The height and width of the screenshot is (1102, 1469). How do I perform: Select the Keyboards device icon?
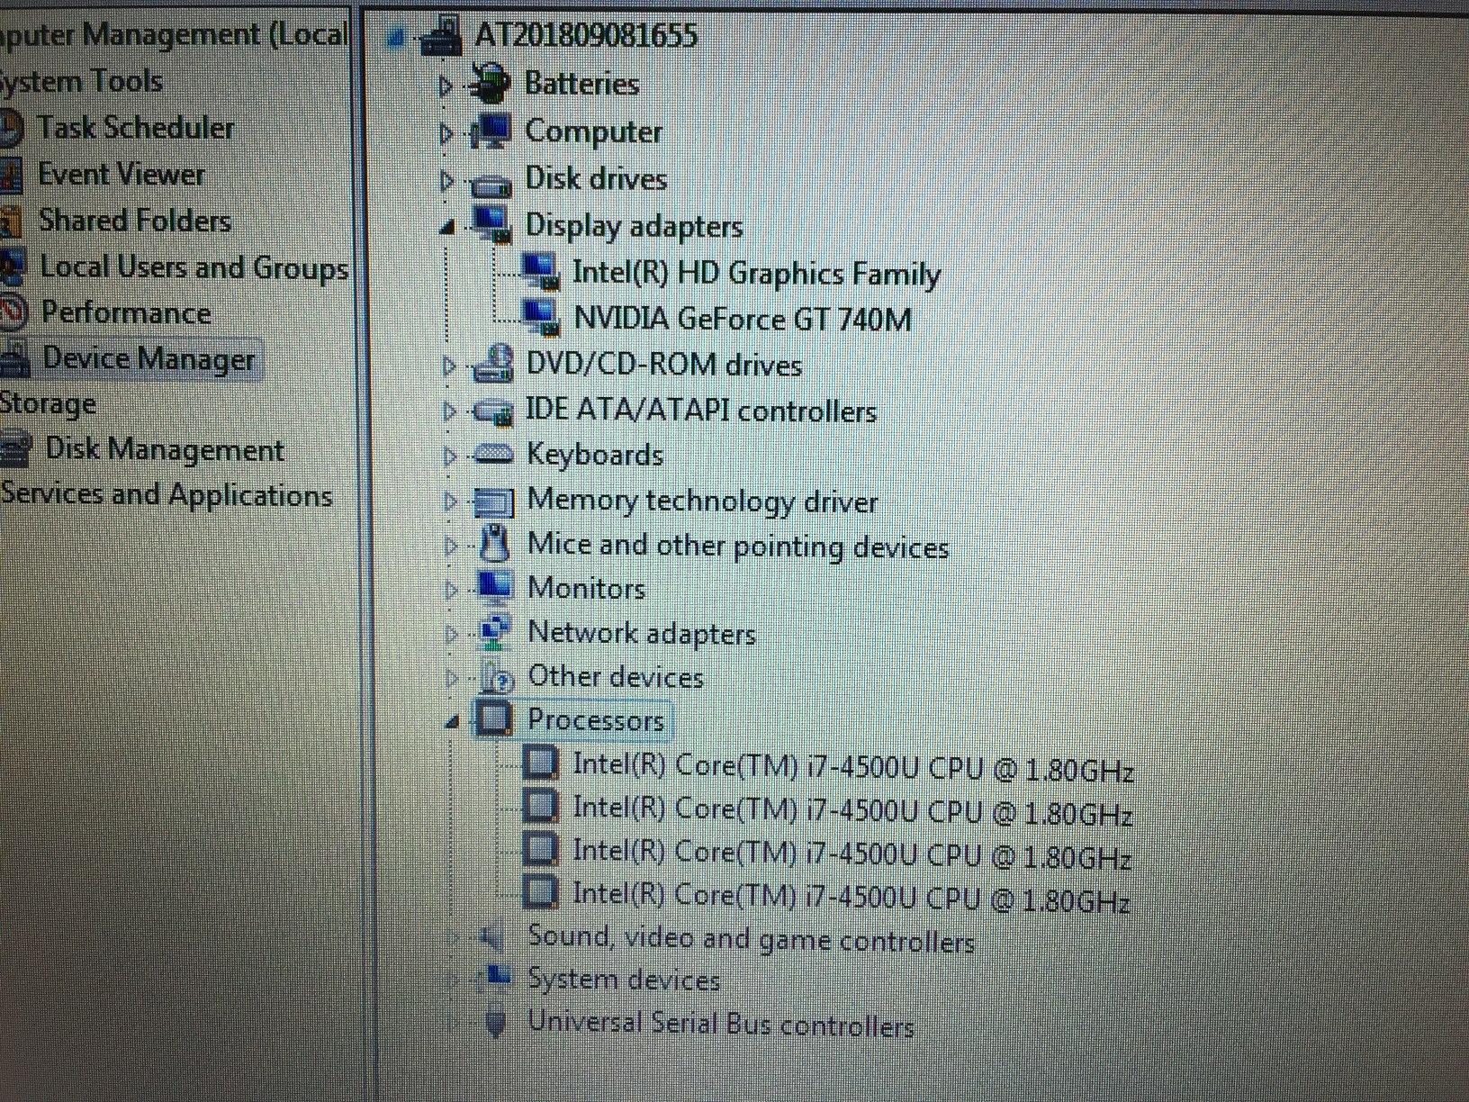pos(494,455)
